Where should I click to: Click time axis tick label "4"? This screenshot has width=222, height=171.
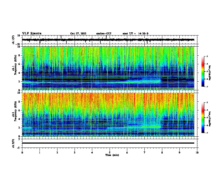(x=92, y=153)
